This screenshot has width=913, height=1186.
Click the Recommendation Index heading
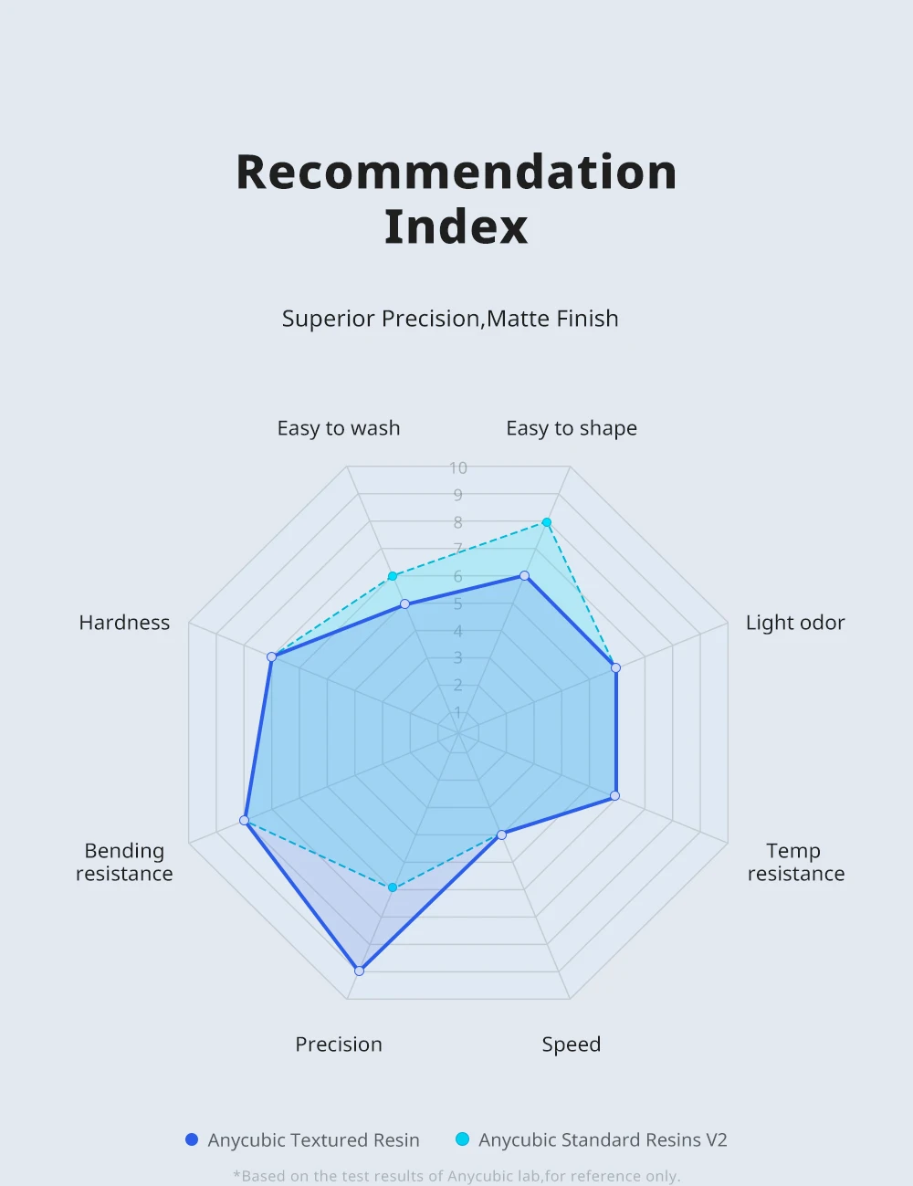[456, 199]
